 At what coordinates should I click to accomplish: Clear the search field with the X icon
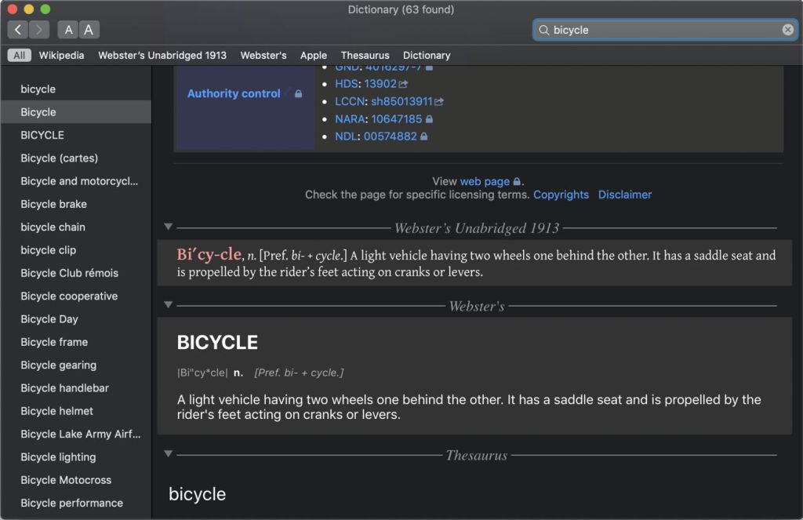(788, 30)
